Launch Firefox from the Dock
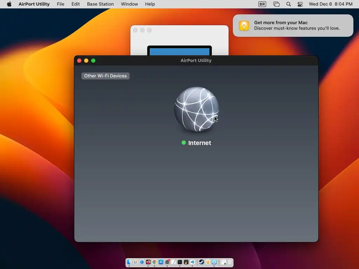359x269 pixels. click(148, 262)
